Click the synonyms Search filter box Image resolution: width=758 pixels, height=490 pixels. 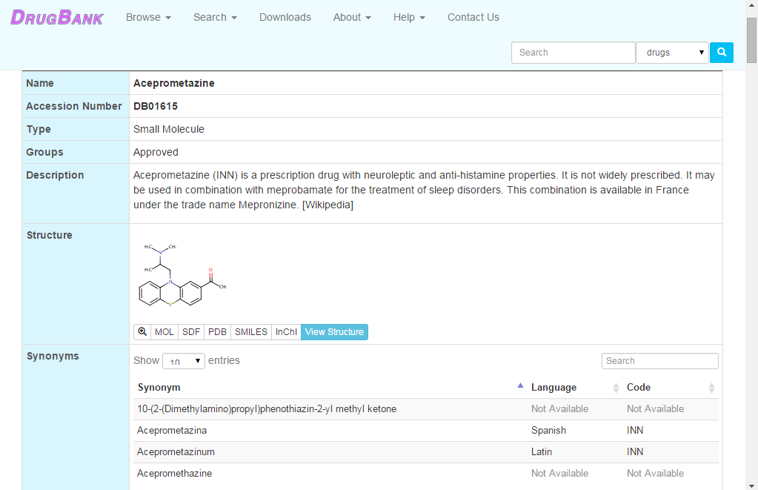click(659, 361)
